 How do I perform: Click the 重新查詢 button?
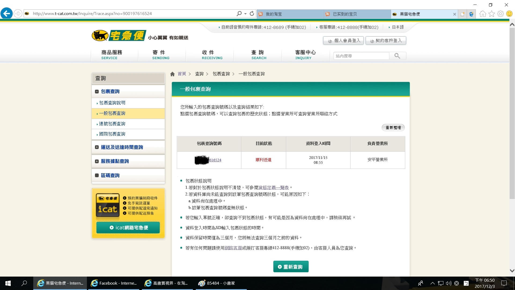pos(291,267)
